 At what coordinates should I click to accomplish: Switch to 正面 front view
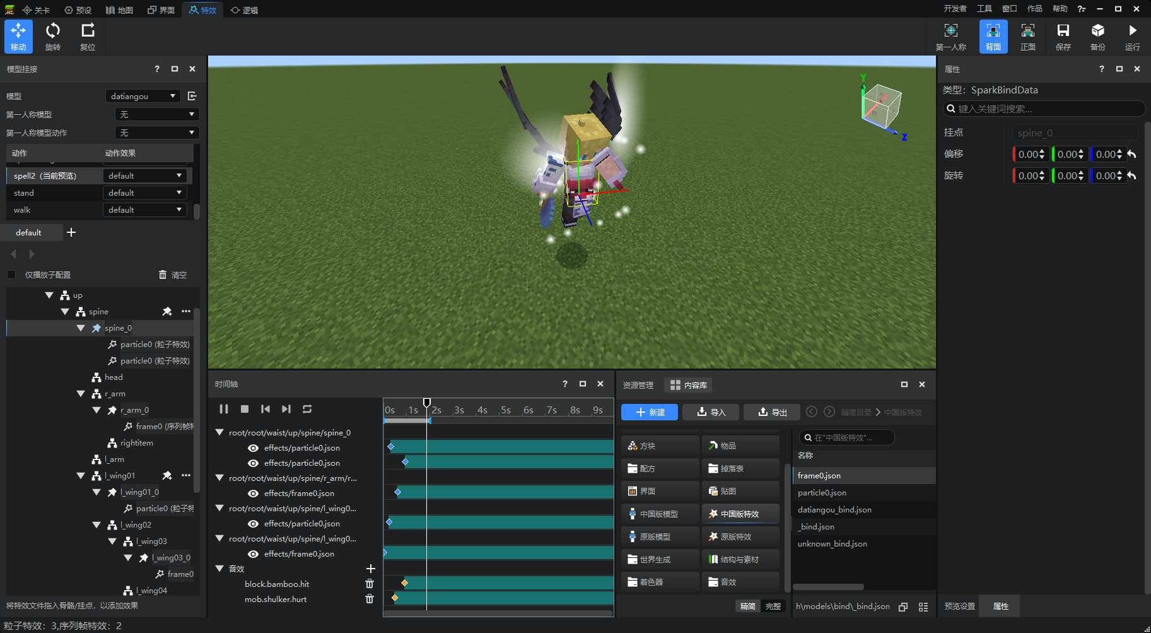pos(1028,37)
